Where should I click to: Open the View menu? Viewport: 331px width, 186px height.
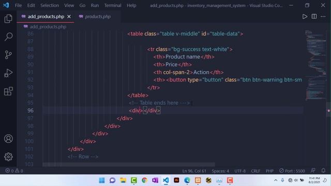point(69,5)
